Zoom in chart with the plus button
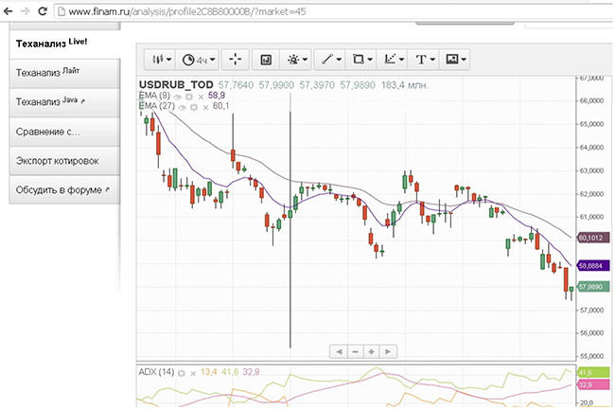 [x=372, y=351]
